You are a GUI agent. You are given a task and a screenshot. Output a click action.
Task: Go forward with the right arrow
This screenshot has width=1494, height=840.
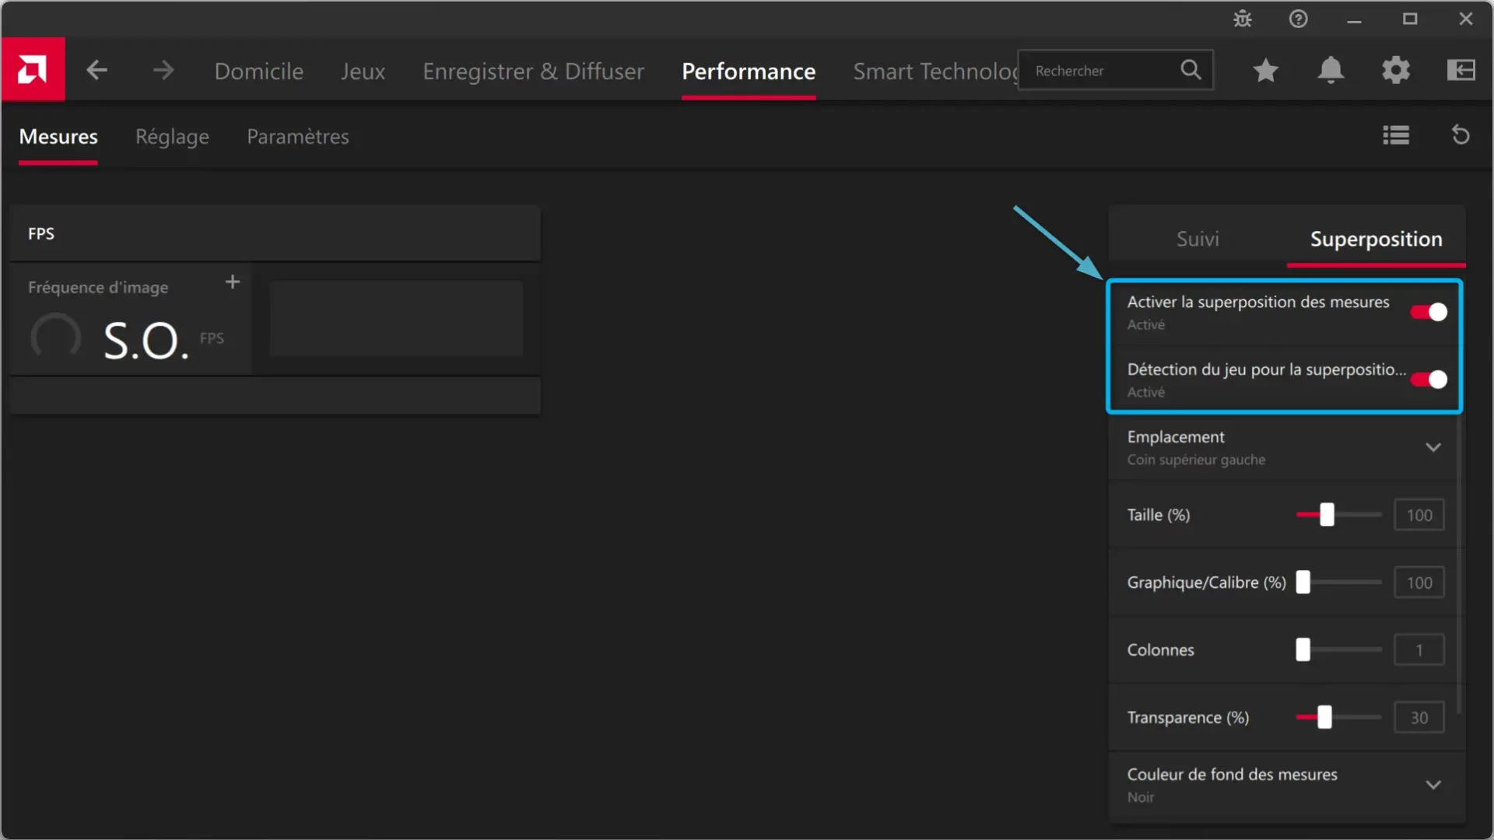tap(163, 70)
